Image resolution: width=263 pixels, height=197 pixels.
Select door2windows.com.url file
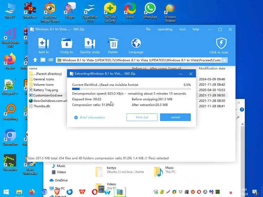[x=48, y=101]
